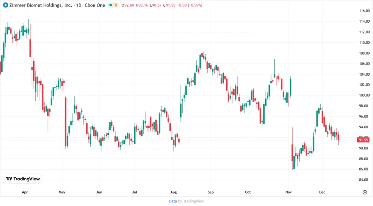Image resolution: width=373 pixels, height=206 pixels.
Task: Click the 114.00 price axis label
Action: [364, 22]
